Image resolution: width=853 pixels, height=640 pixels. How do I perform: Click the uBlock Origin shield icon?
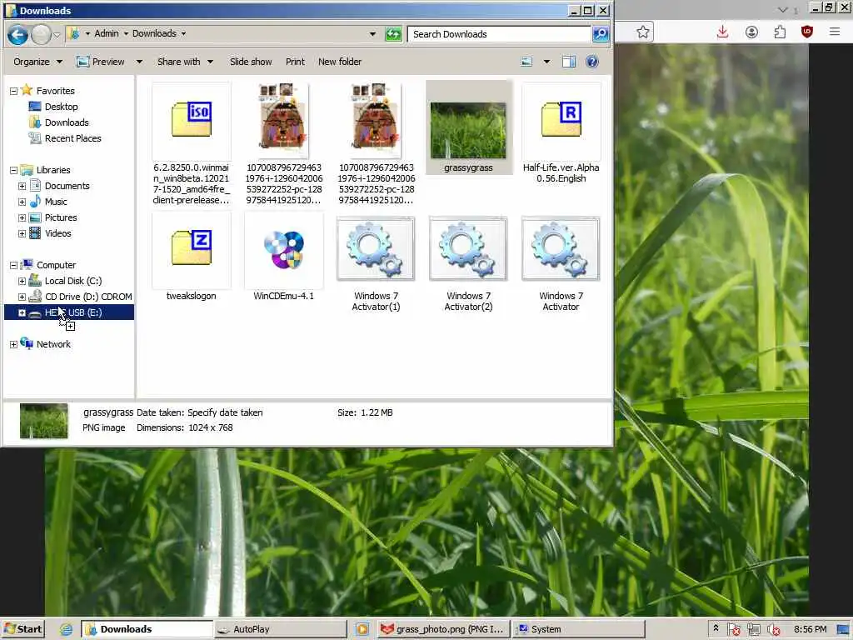coord(806,32)
